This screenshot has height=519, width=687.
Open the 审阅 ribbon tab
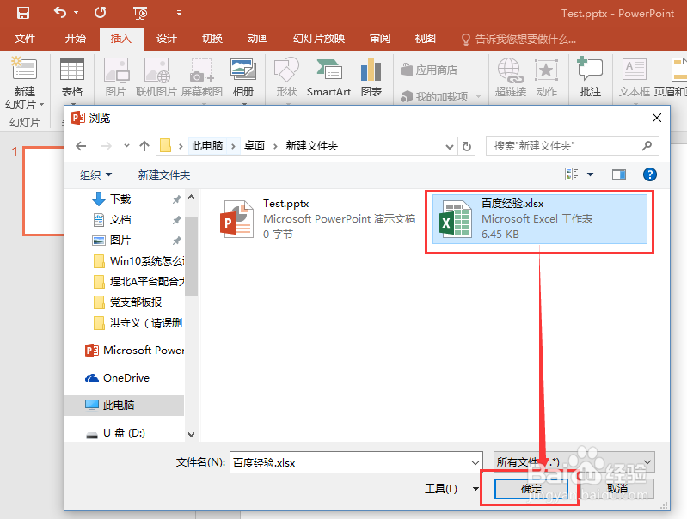(x=380, y=39)
